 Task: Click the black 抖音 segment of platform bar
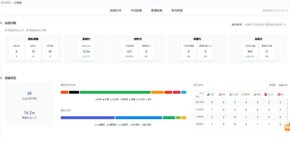[74, 92]
